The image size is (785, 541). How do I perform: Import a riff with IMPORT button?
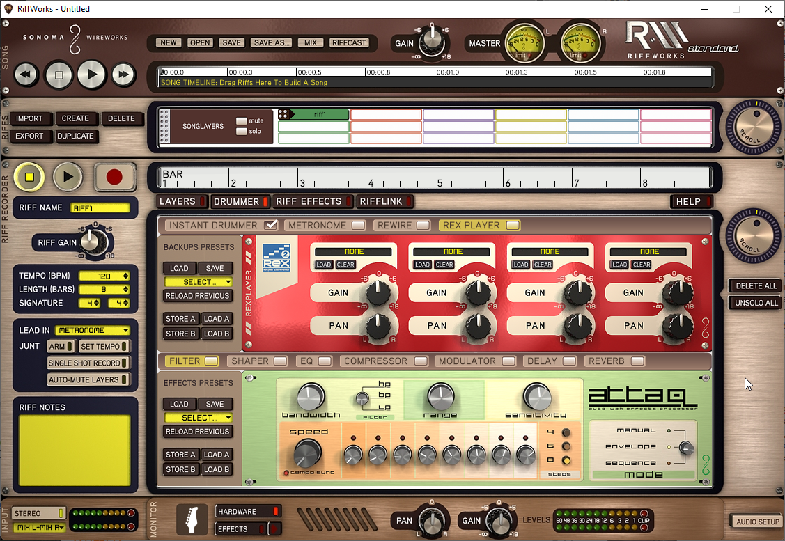29,118
